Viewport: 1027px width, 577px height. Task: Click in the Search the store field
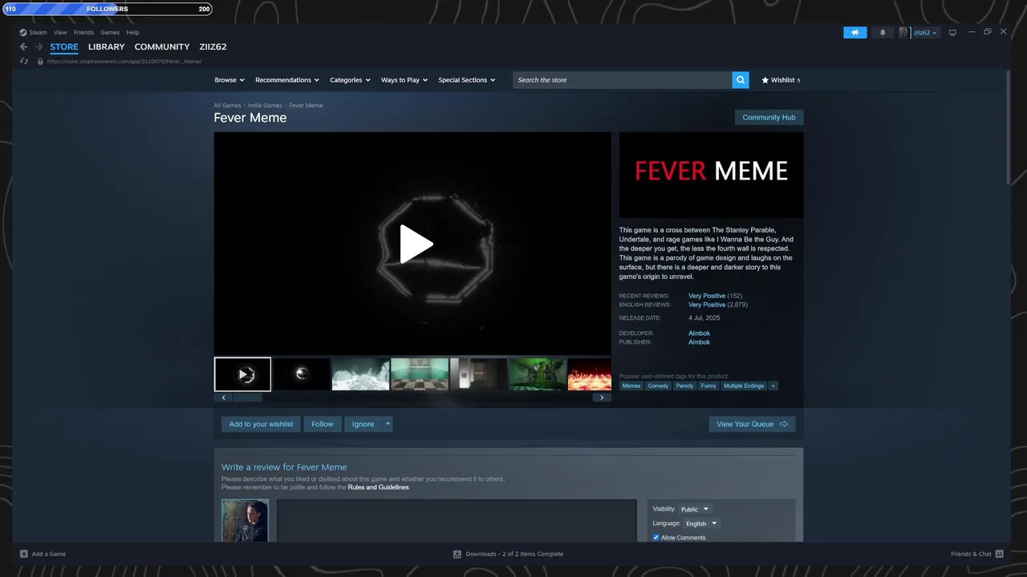point(623,80)
